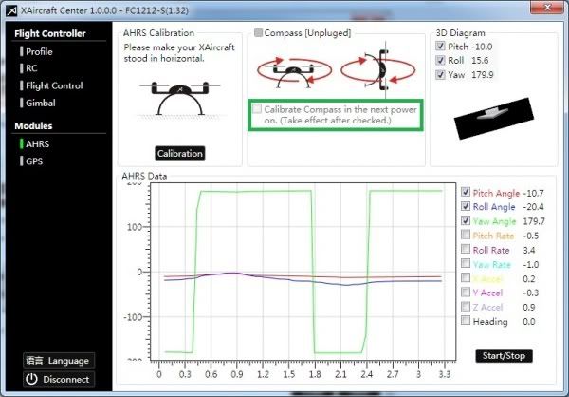The width and height of the screenshot is (569, 397).
Task: Click the Roll Rate value 3.4
Action: (x=529, y=250)
